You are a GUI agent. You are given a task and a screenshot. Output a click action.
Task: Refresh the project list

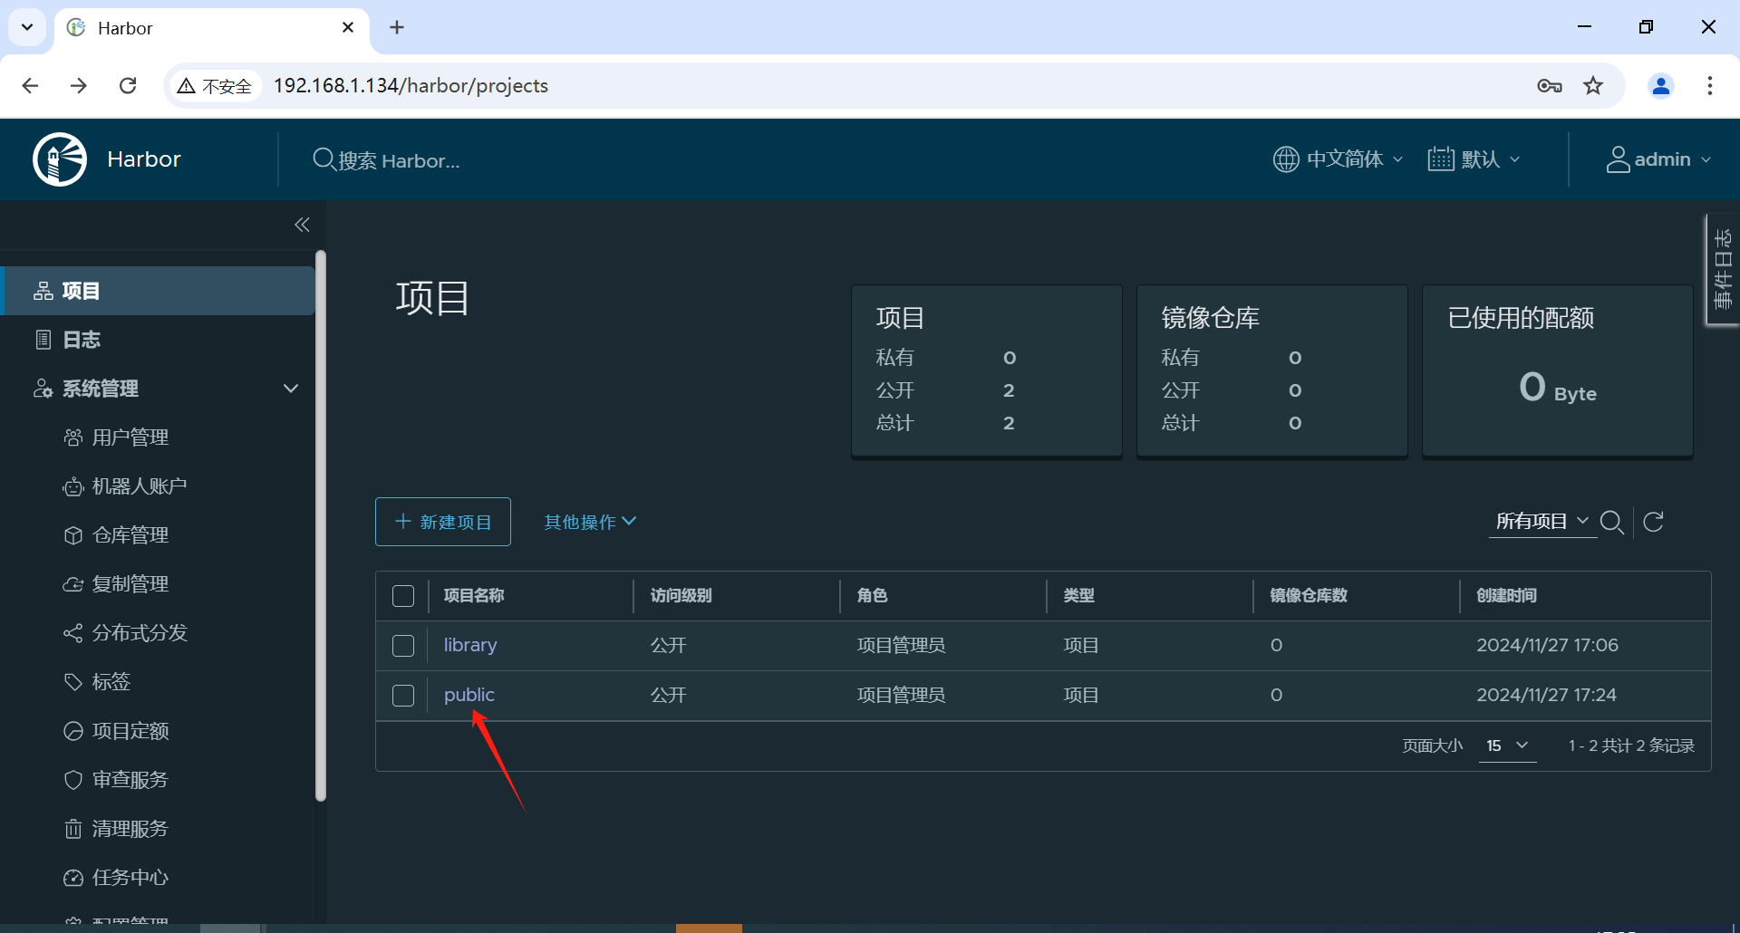tap(1653, 522)
